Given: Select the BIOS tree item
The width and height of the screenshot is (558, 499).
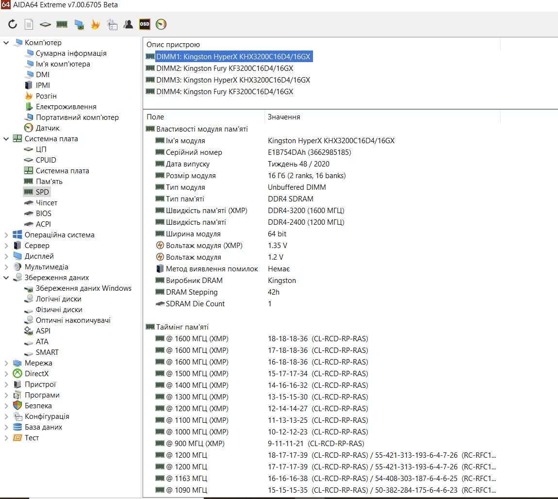Looking at the screenshot, I should 43,214.
